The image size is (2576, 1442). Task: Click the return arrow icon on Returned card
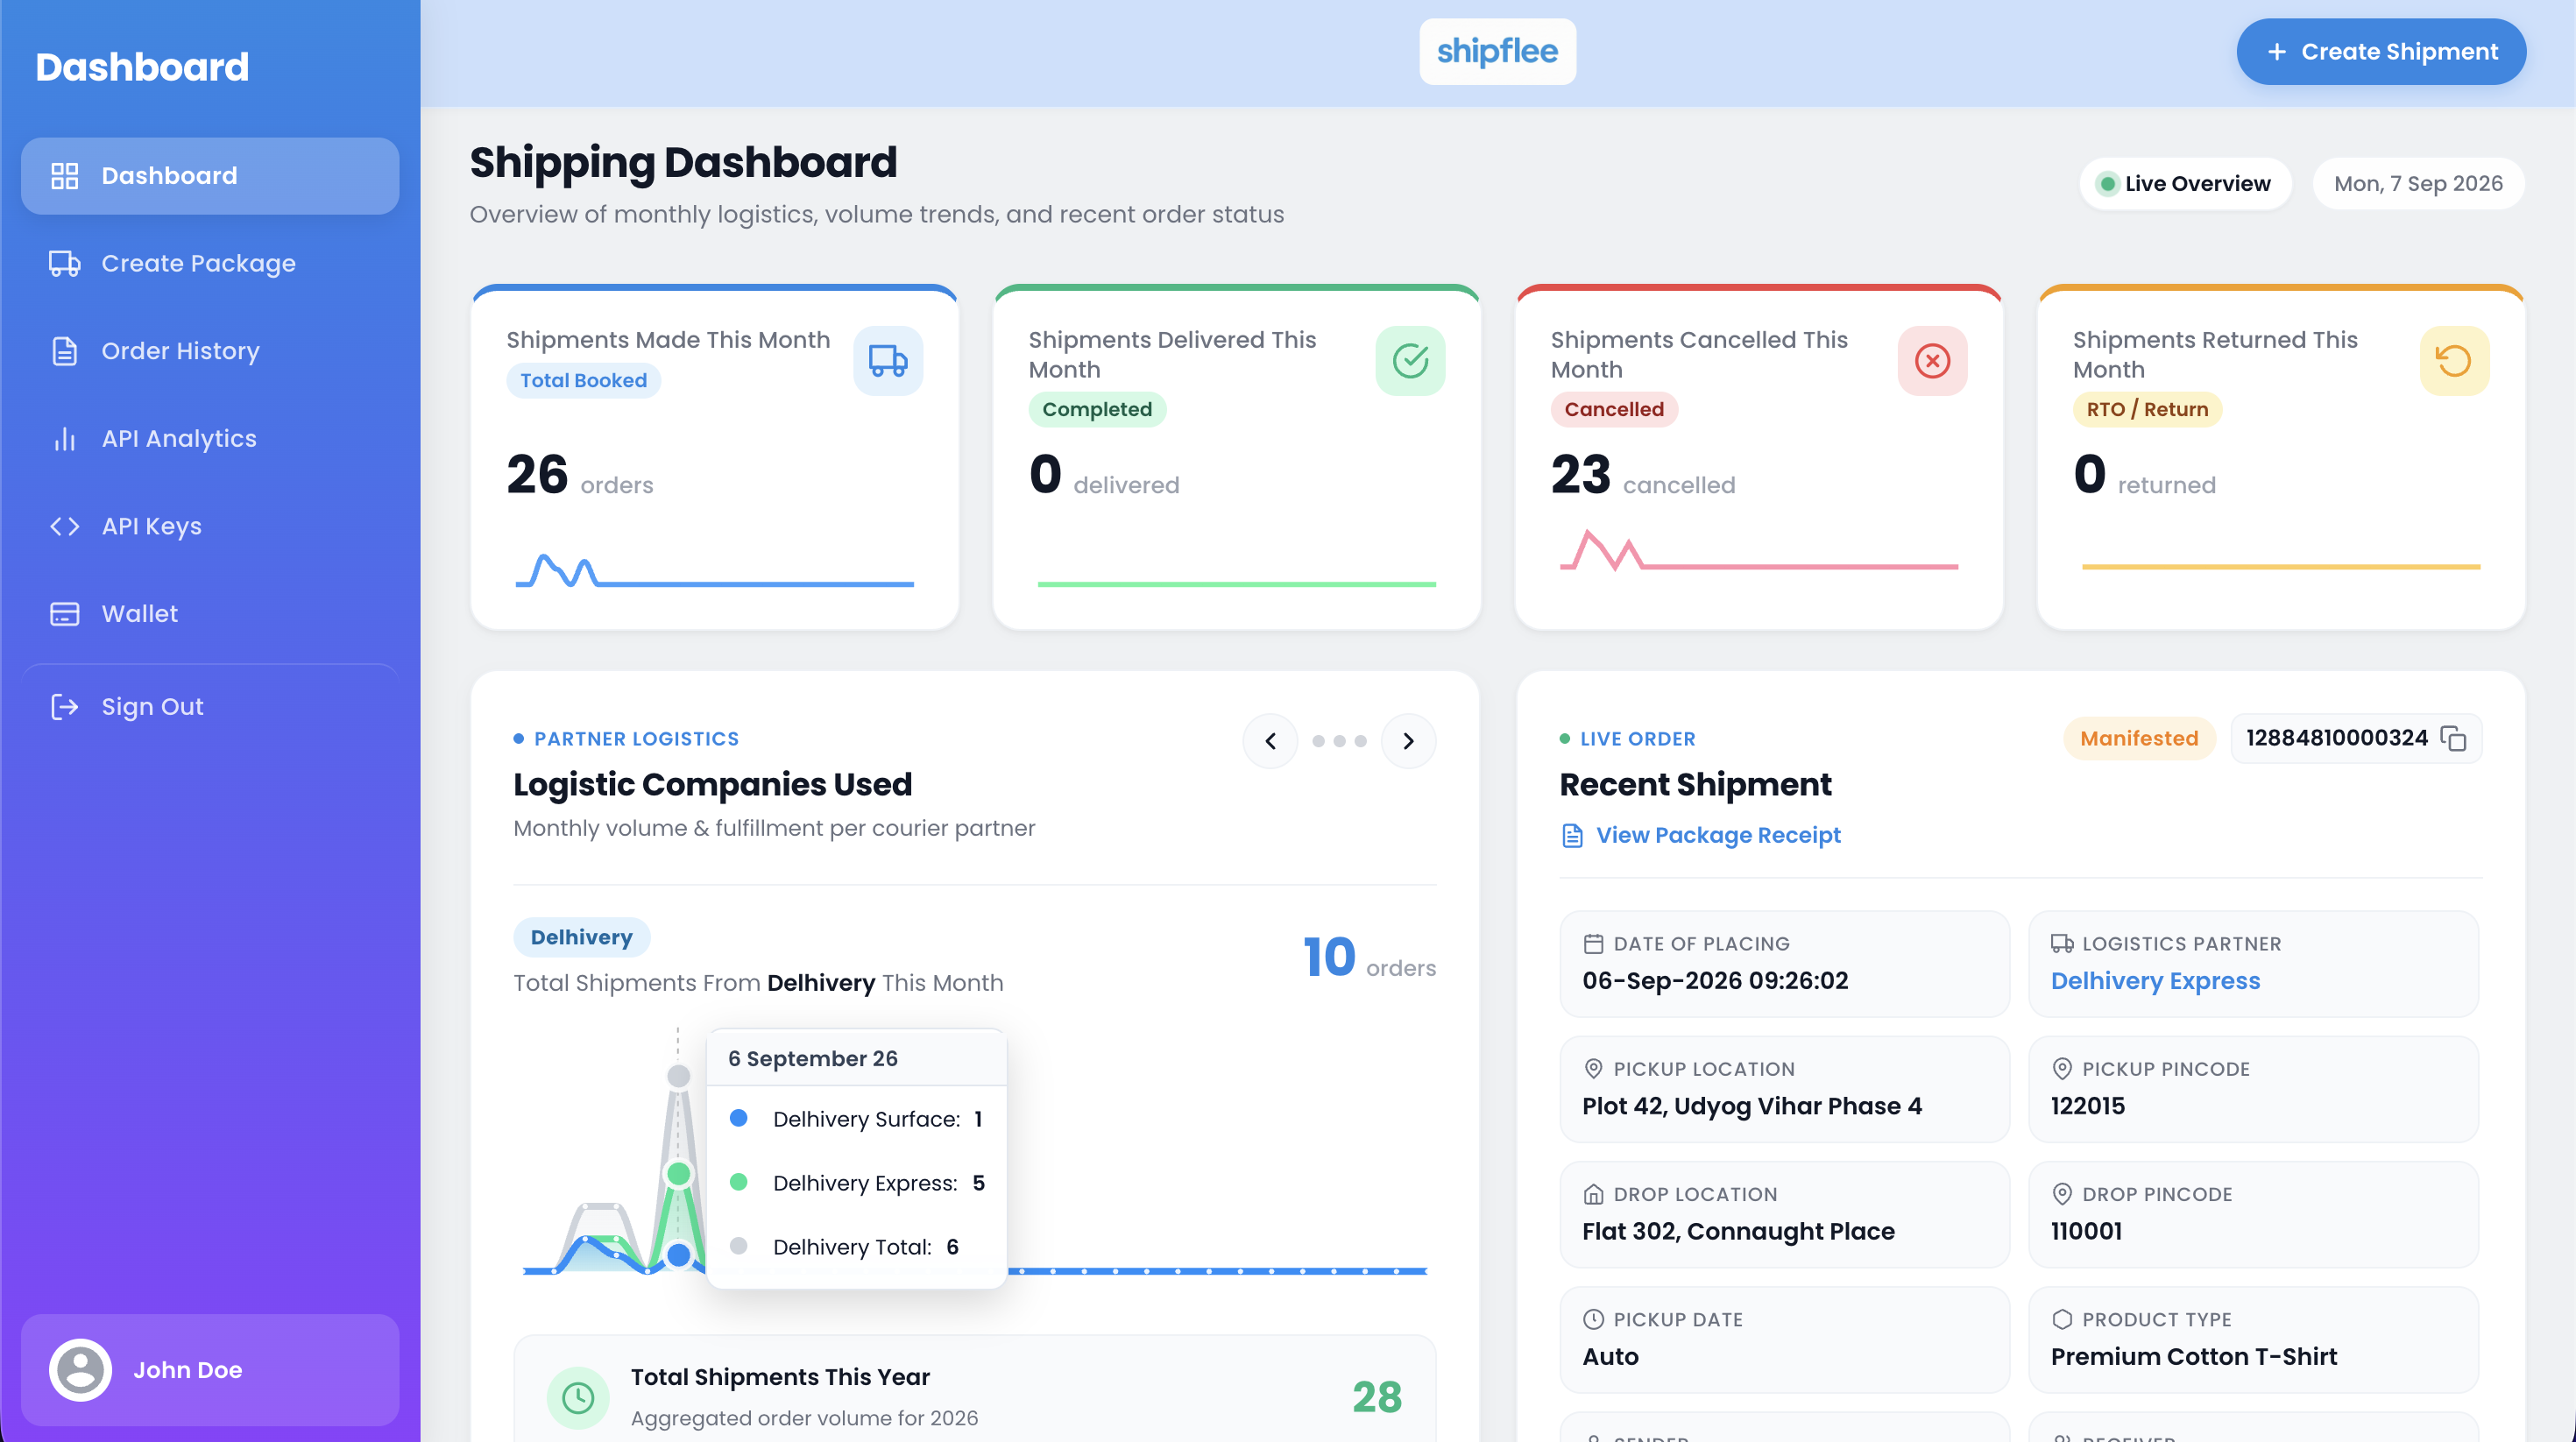pos(2454,361)
